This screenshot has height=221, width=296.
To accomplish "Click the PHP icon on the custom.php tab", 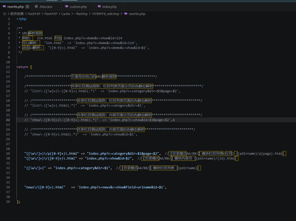I will click(67, 6).
